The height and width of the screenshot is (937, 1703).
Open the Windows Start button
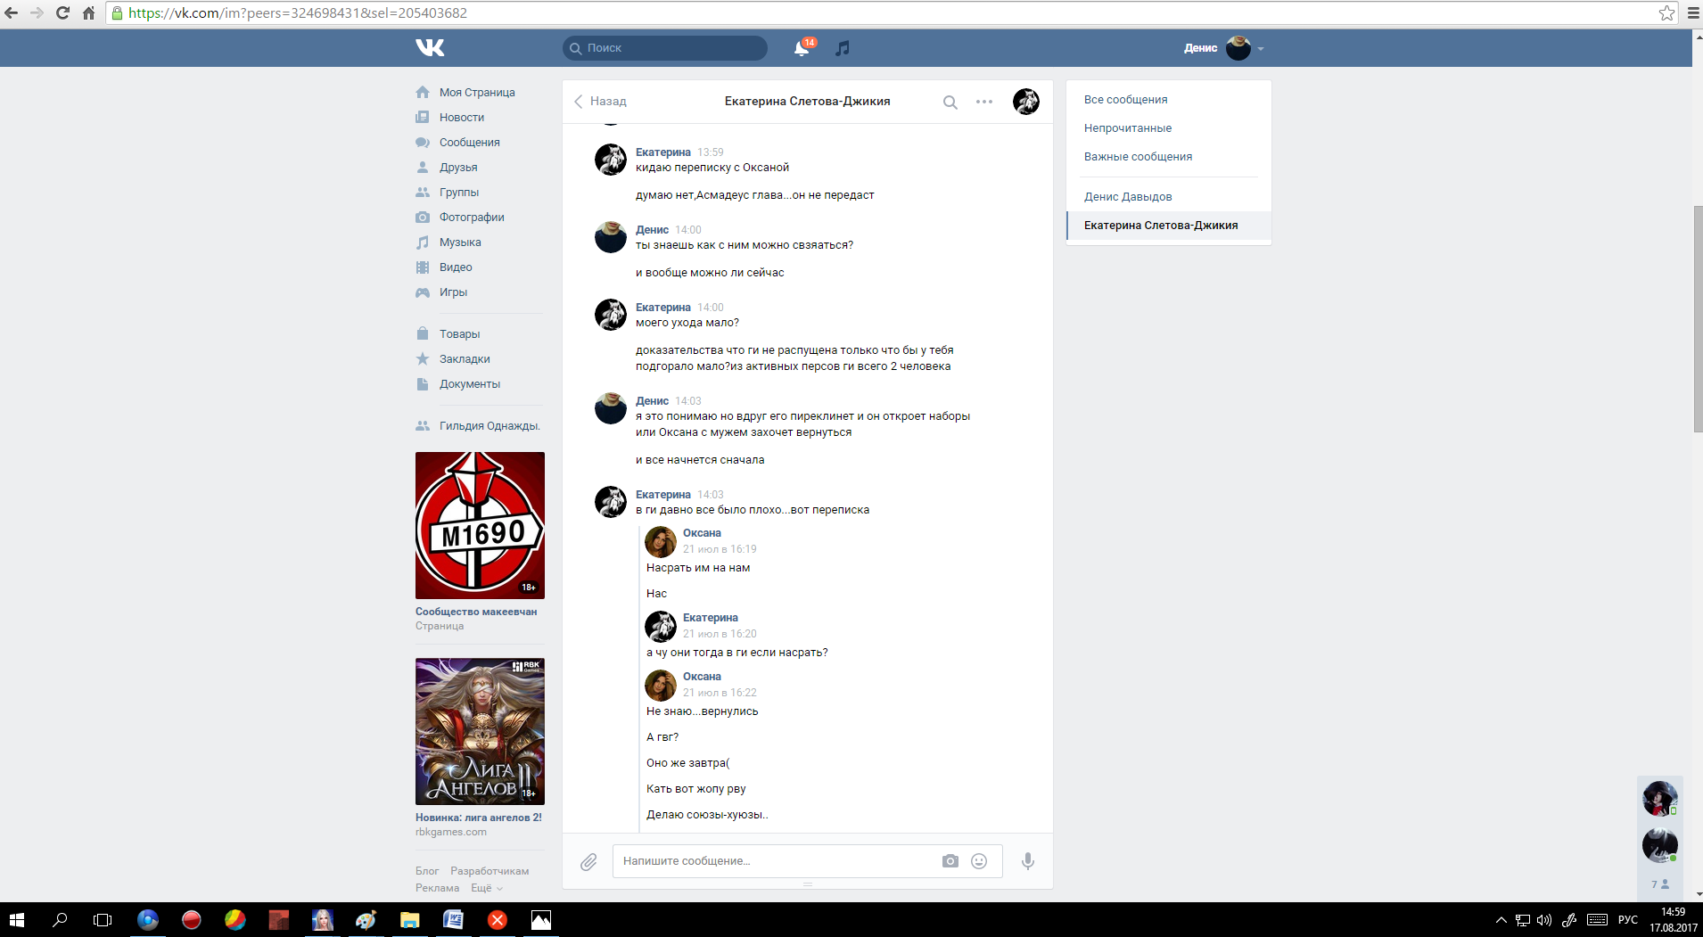pyautogui.click(x=17, y=920)
